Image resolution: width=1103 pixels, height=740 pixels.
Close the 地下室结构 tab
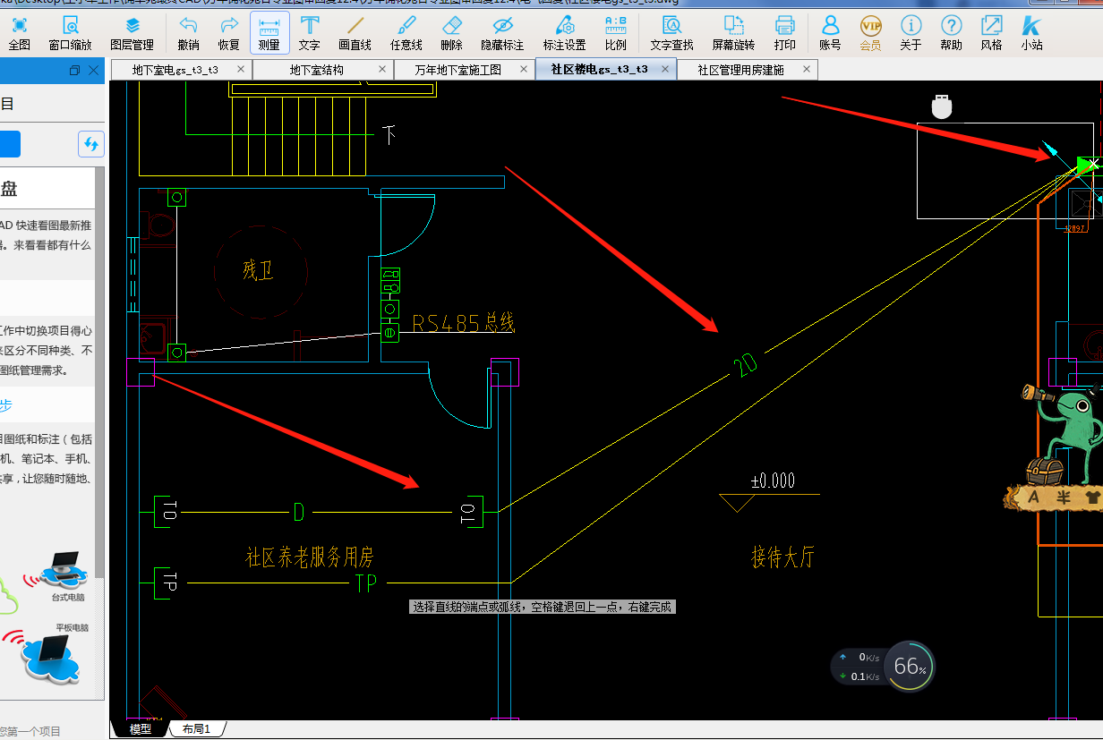(x=382, y=70)
